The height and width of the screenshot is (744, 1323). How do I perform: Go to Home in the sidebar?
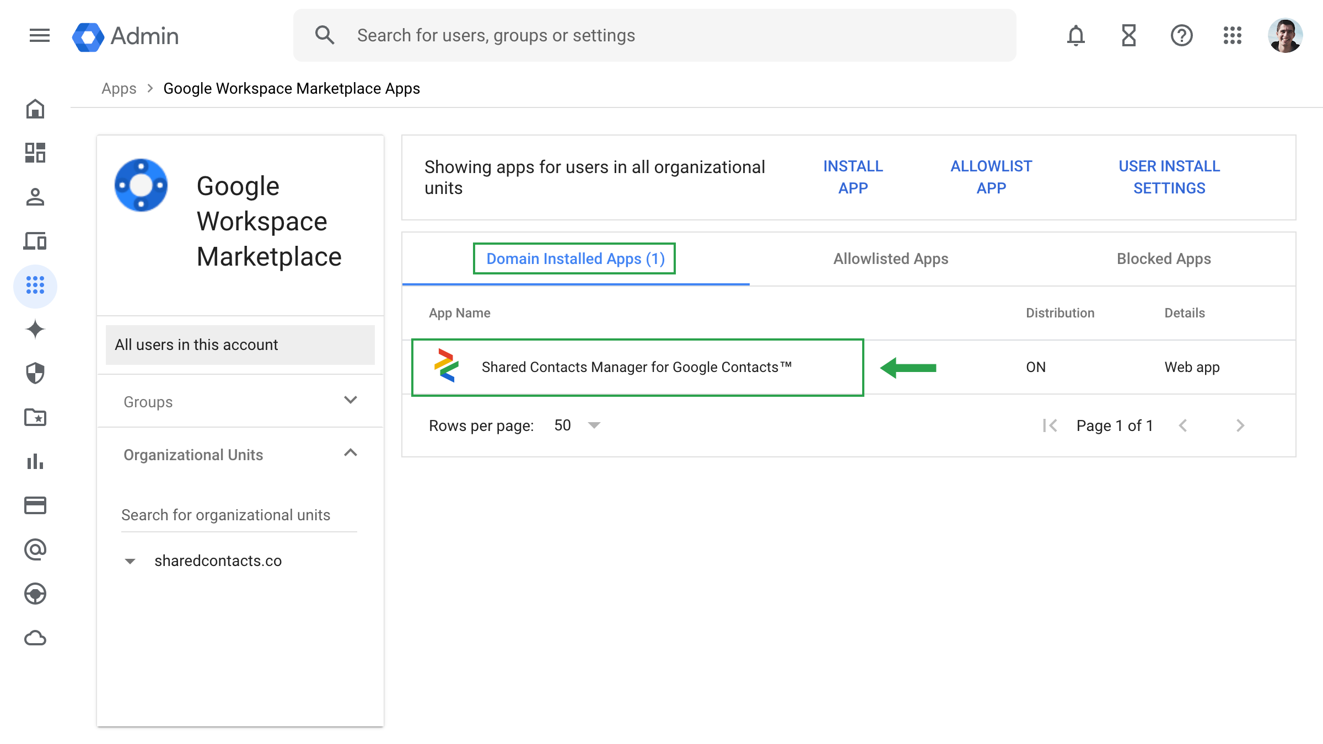click(x=35, y=109)
